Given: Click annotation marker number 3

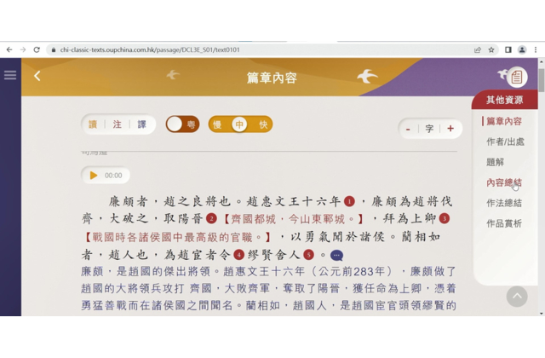Looking at the screenshot, I should pos(444,219).
